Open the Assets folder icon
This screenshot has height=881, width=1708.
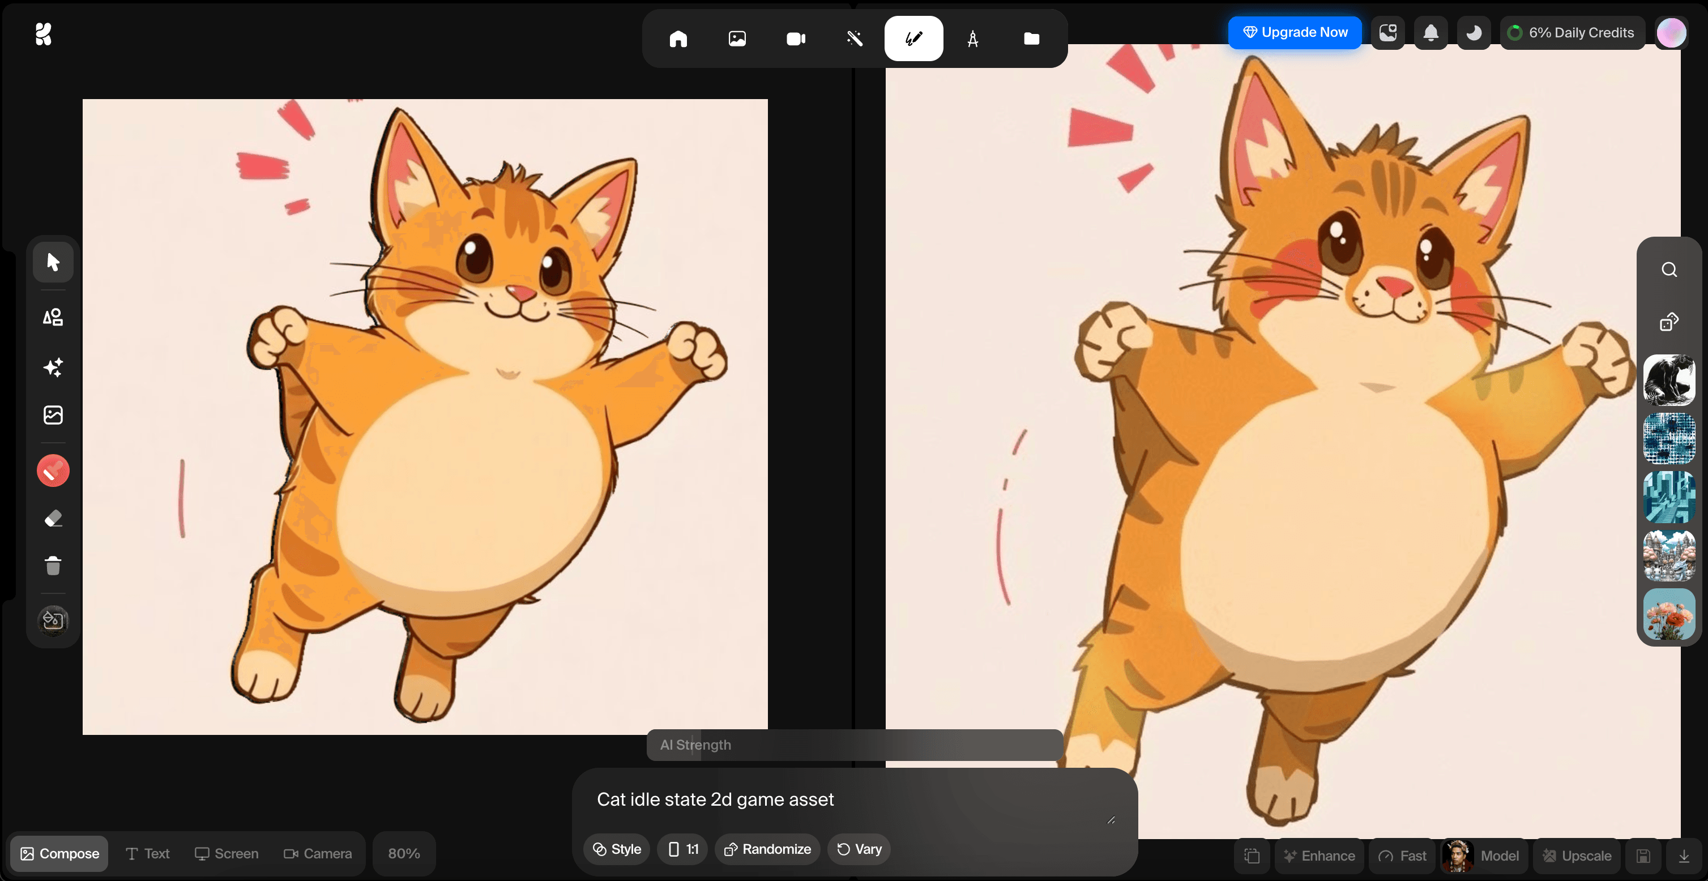[x=1031, y=39]
